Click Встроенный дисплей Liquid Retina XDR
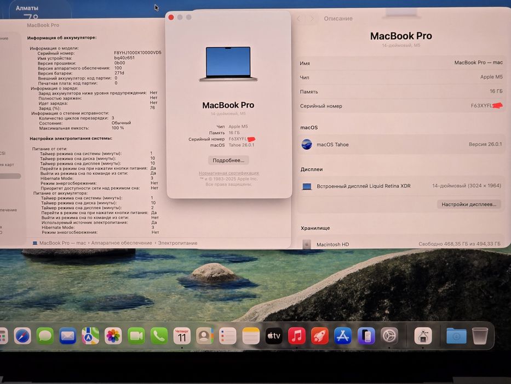The height and width of the screenshot is (384, 511). tap(364, 186)
